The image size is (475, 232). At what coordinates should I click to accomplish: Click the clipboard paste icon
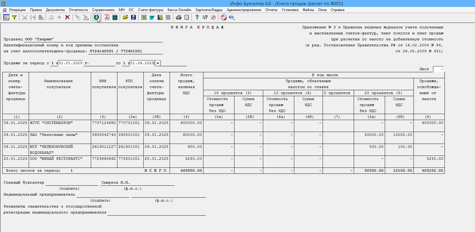pyautogui.click(x=41, y=17)
